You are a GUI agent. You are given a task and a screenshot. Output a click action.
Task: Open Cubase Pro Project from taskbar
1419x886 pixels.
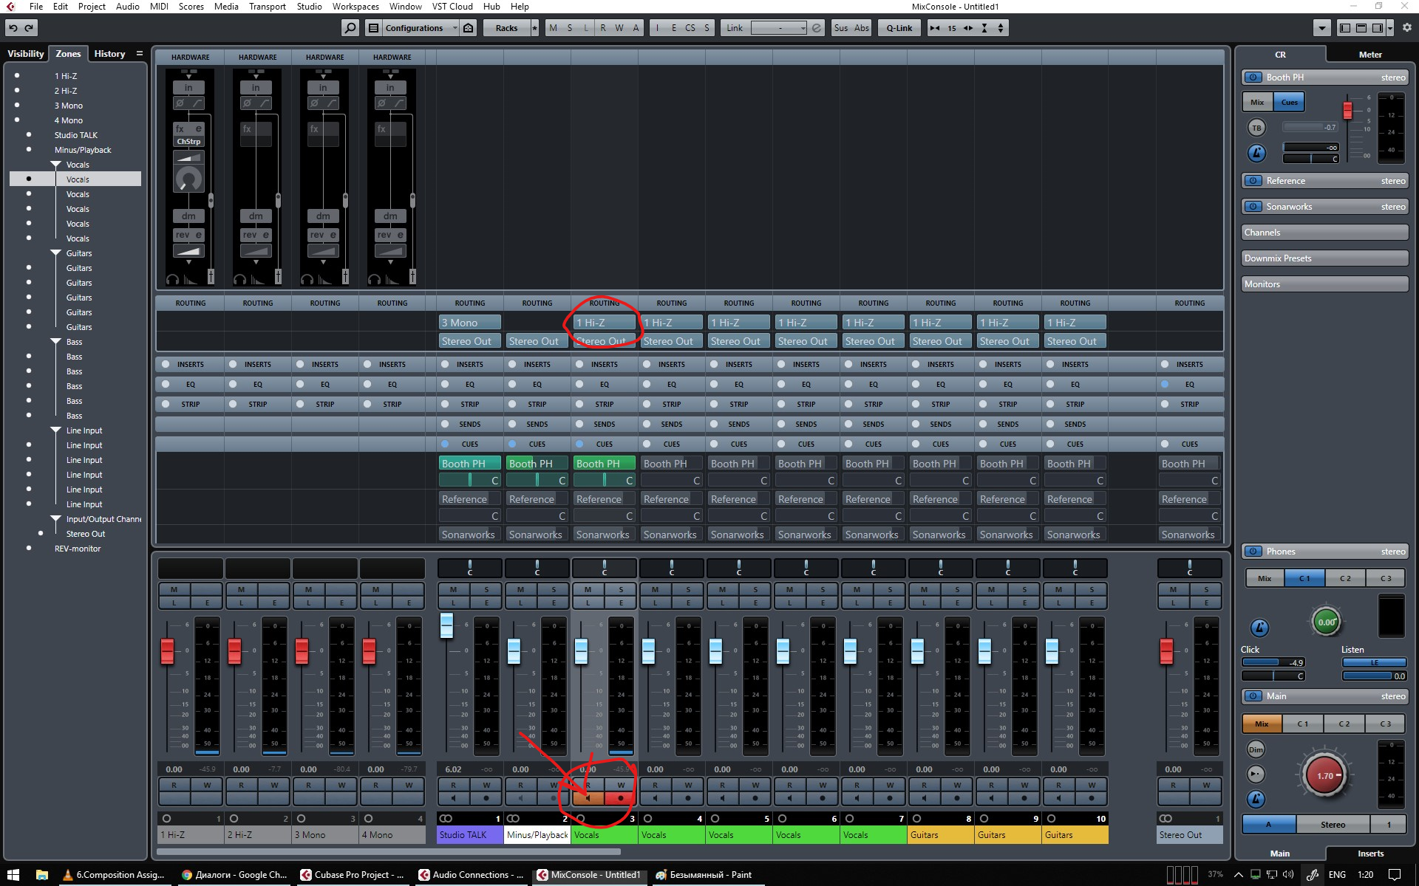352,875
